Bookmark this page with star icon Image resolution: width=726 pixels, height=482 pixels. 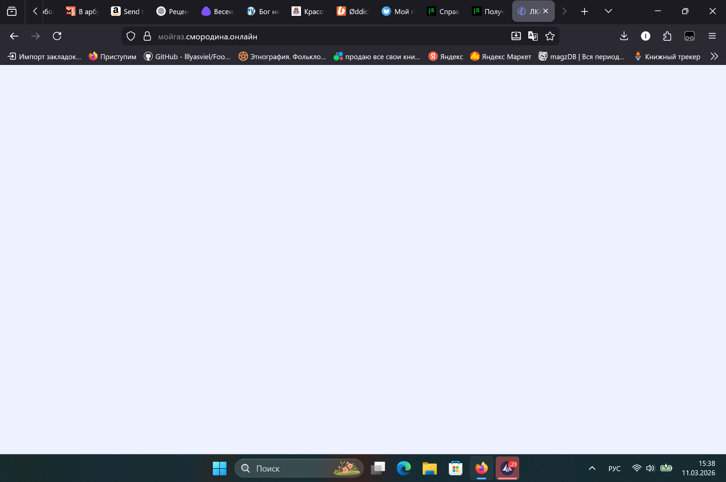coord(550,36)
